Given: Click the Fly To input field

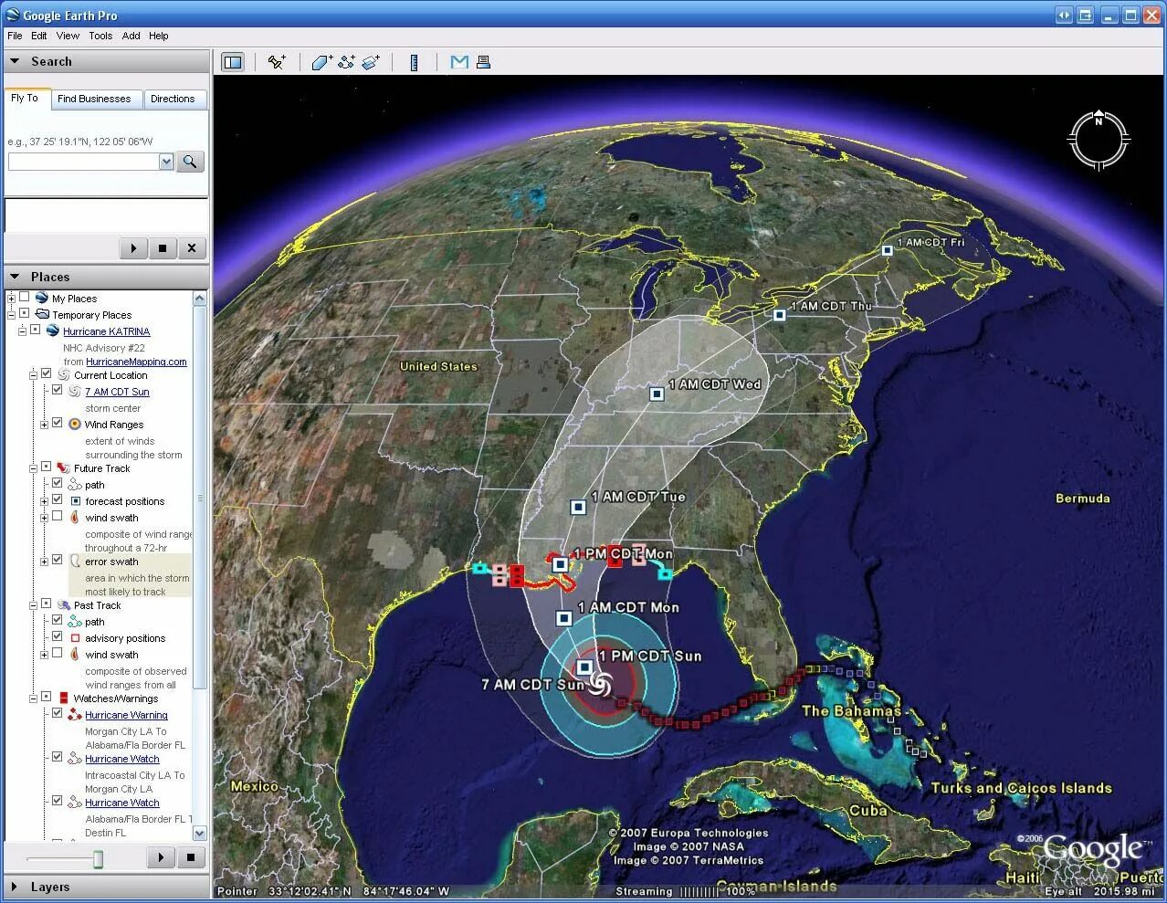Looking at the screenshot, I should point(83,162).
